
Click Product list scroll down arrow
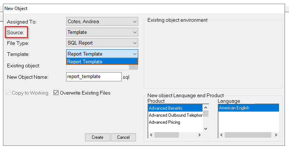pos(206,129)
